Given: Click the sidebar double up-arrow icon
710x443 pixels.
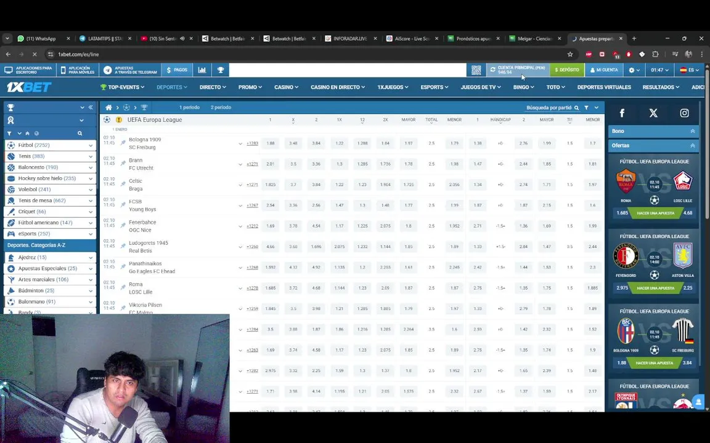Looking at the screenshot, I should coord(27,134).
